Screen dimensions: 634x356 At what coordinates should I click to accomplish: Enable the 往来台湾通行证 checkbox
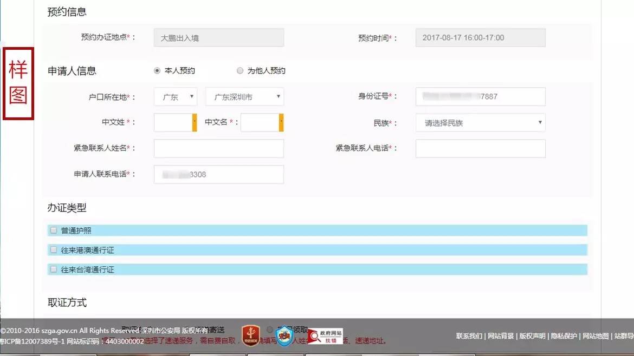coord(54,269)
